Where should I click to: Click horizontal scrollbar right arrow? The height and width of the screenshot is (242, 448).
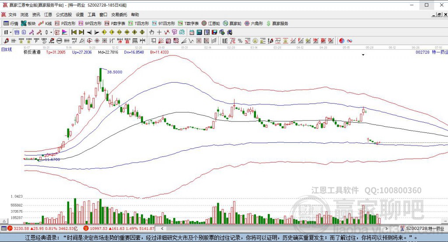point(387,228)
